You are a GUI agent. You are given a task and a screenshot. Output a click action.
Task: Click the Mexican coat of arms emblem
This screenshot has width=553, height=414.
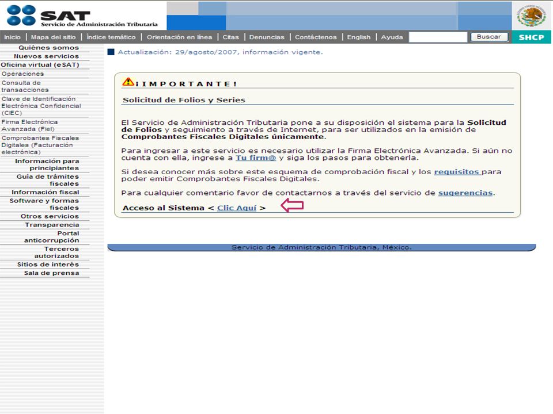click(532, 16)
